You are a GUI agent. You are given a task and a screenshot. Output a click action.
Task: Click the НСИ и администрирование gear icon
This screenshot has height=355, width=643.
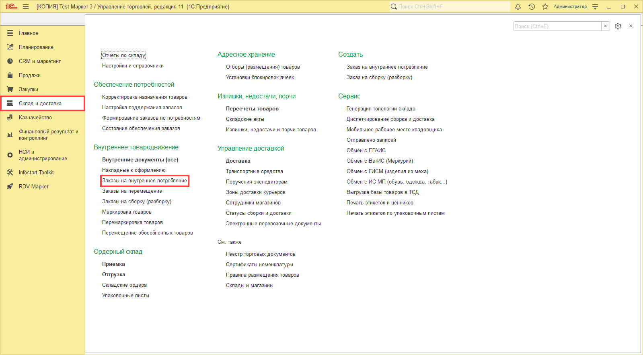(x=10, y=155)
